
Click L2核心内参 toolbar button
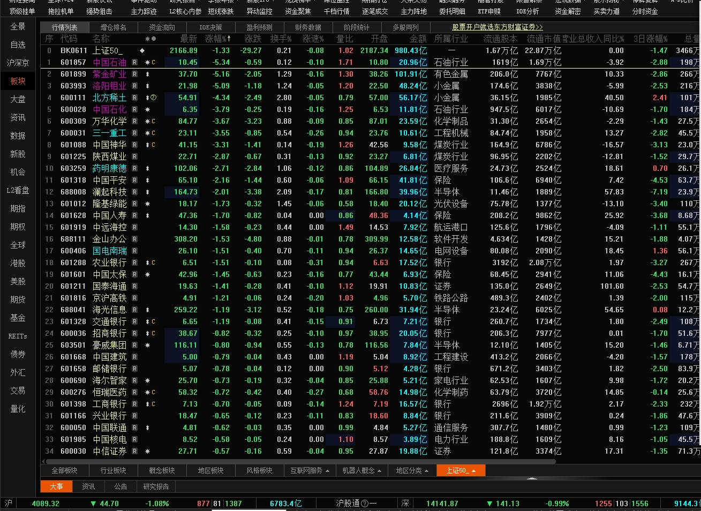click(185, 11)
